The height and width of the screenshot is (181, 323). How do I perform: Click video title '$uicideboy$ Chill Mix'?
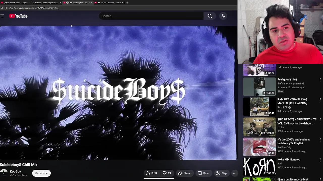point(19,165)
